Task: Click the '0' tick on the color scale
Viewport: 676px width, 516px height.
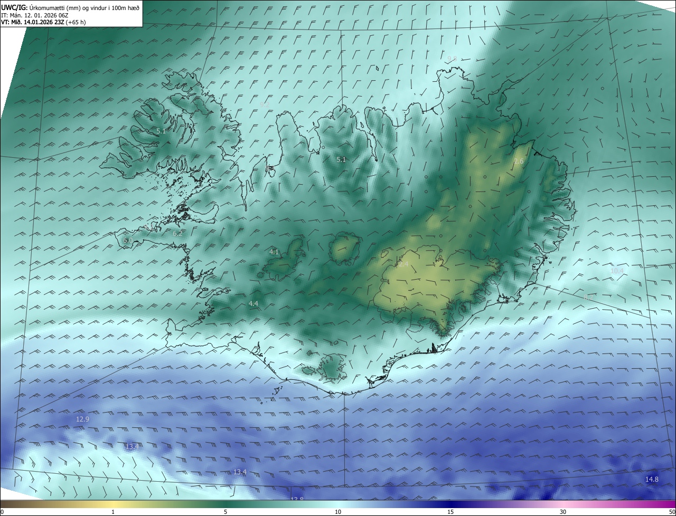Action: point(2,512)
